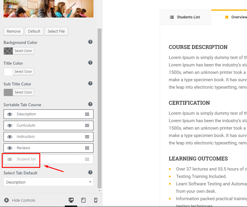Switch to desktop preview mode
Screen dimensions: 247x207
coord(71,200)
